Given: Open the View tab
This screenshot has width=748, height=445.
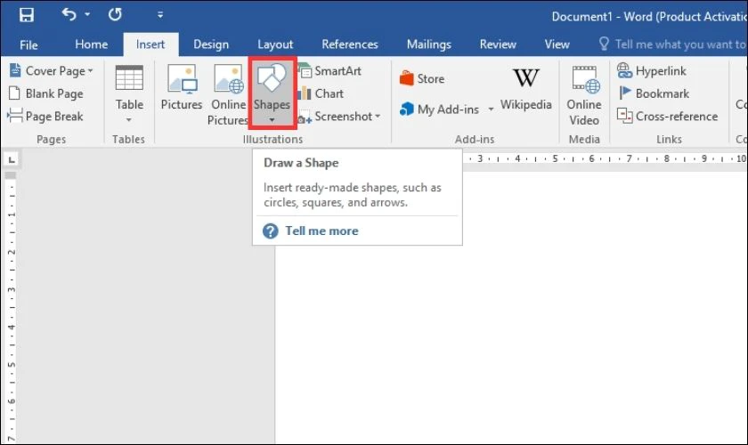Looking at the screenshot, I should pos(557,44).
